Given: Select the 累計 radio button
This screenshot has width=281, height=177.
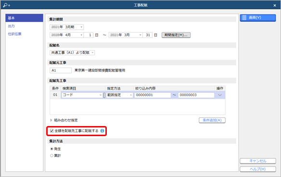Looking at the screenshot, I should pos(52,155).
